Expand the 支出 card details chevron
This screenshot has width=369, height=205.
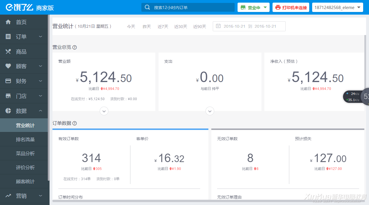pos(210,111)
